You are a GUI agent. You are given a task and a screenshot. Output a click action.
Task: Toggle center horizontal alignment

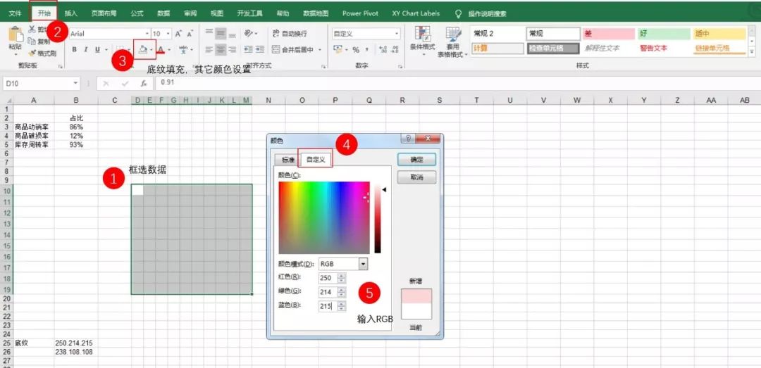pyautogui.click(x=221, y=49)
